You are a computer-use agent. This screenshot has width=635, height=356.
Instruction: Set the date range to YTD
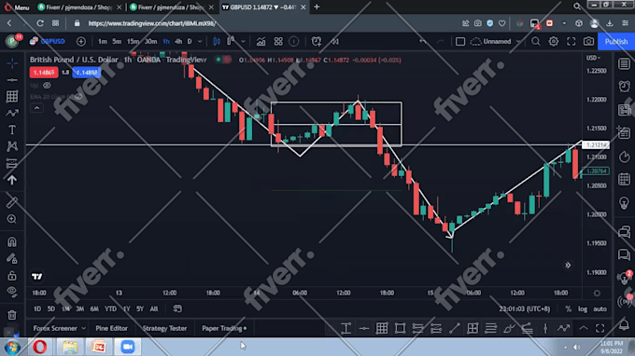pyautogui.click(x=110, y=308)
